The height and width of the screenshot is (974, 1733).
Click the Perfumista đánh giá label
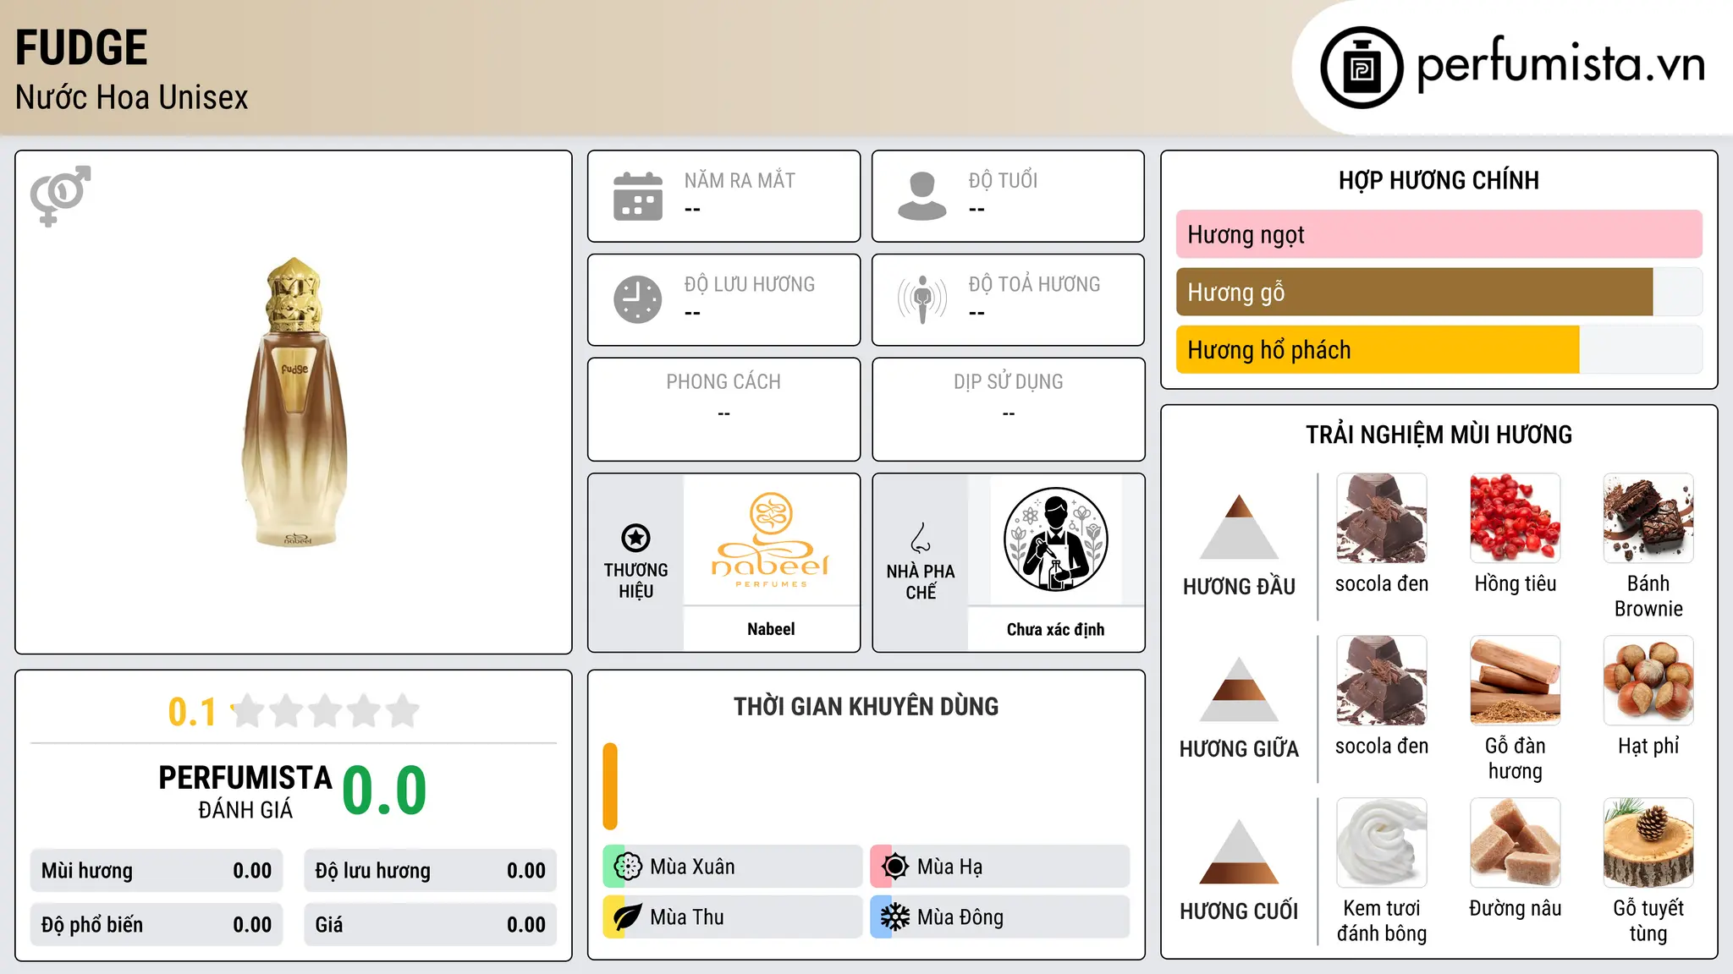point(245,792)
